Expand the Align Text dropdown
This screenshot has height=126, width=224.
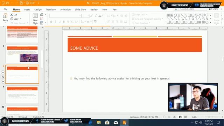pyautogui.click(x=146, y=15)
